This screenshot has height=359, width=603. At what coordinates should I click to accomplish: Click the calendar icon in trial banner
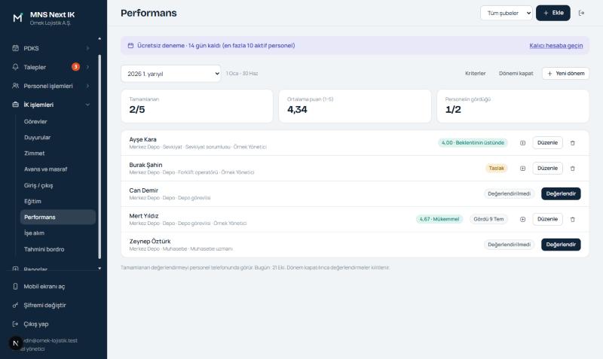(x=130, y=45)
